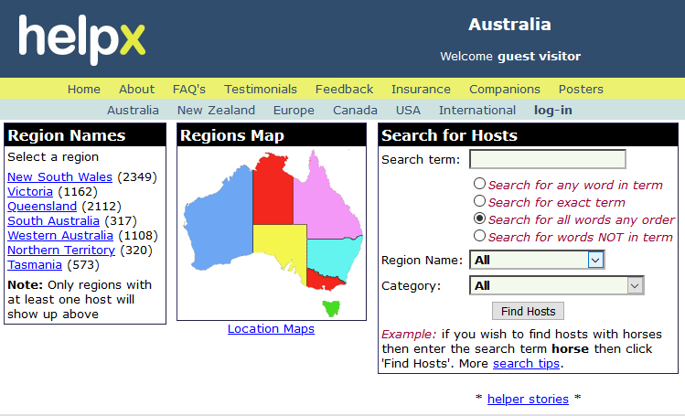Click the helpx logo
Viewport: 685px width, 416px height.
(x=81, y=39)
